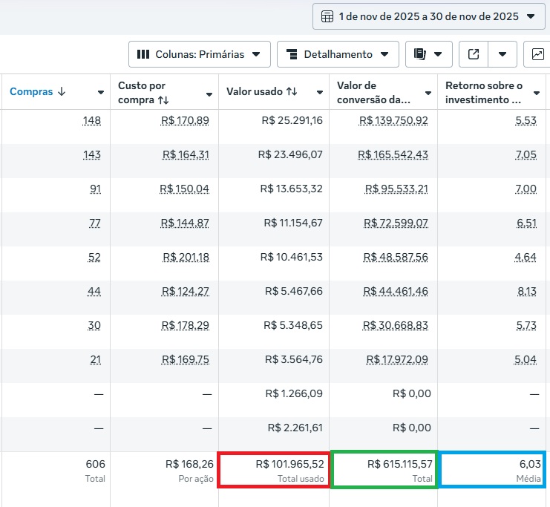Screen dimensions: 550x507
Task: Click the sort arrows next to Custo por compra
Action: pos(163,99)
